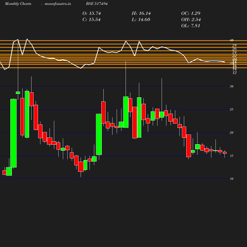Screen dimensions: 247x247
Task: Click price axis label 20
Action: pyautogui.click(x=232, y=132)
